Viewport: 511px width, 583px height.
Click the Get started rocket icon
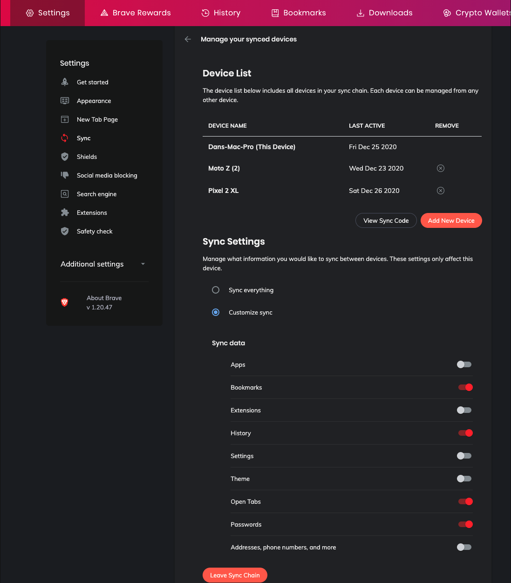coord(65,82)
